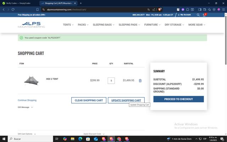The image size is (227, 142).
Task: Expand Gift Card Options section
Action: pyautogui.click(x=27, y=134)
